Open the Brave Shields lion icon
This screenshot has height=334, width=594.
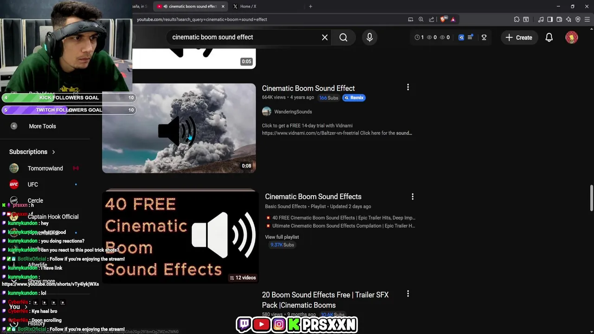click(x=443, y=19)
